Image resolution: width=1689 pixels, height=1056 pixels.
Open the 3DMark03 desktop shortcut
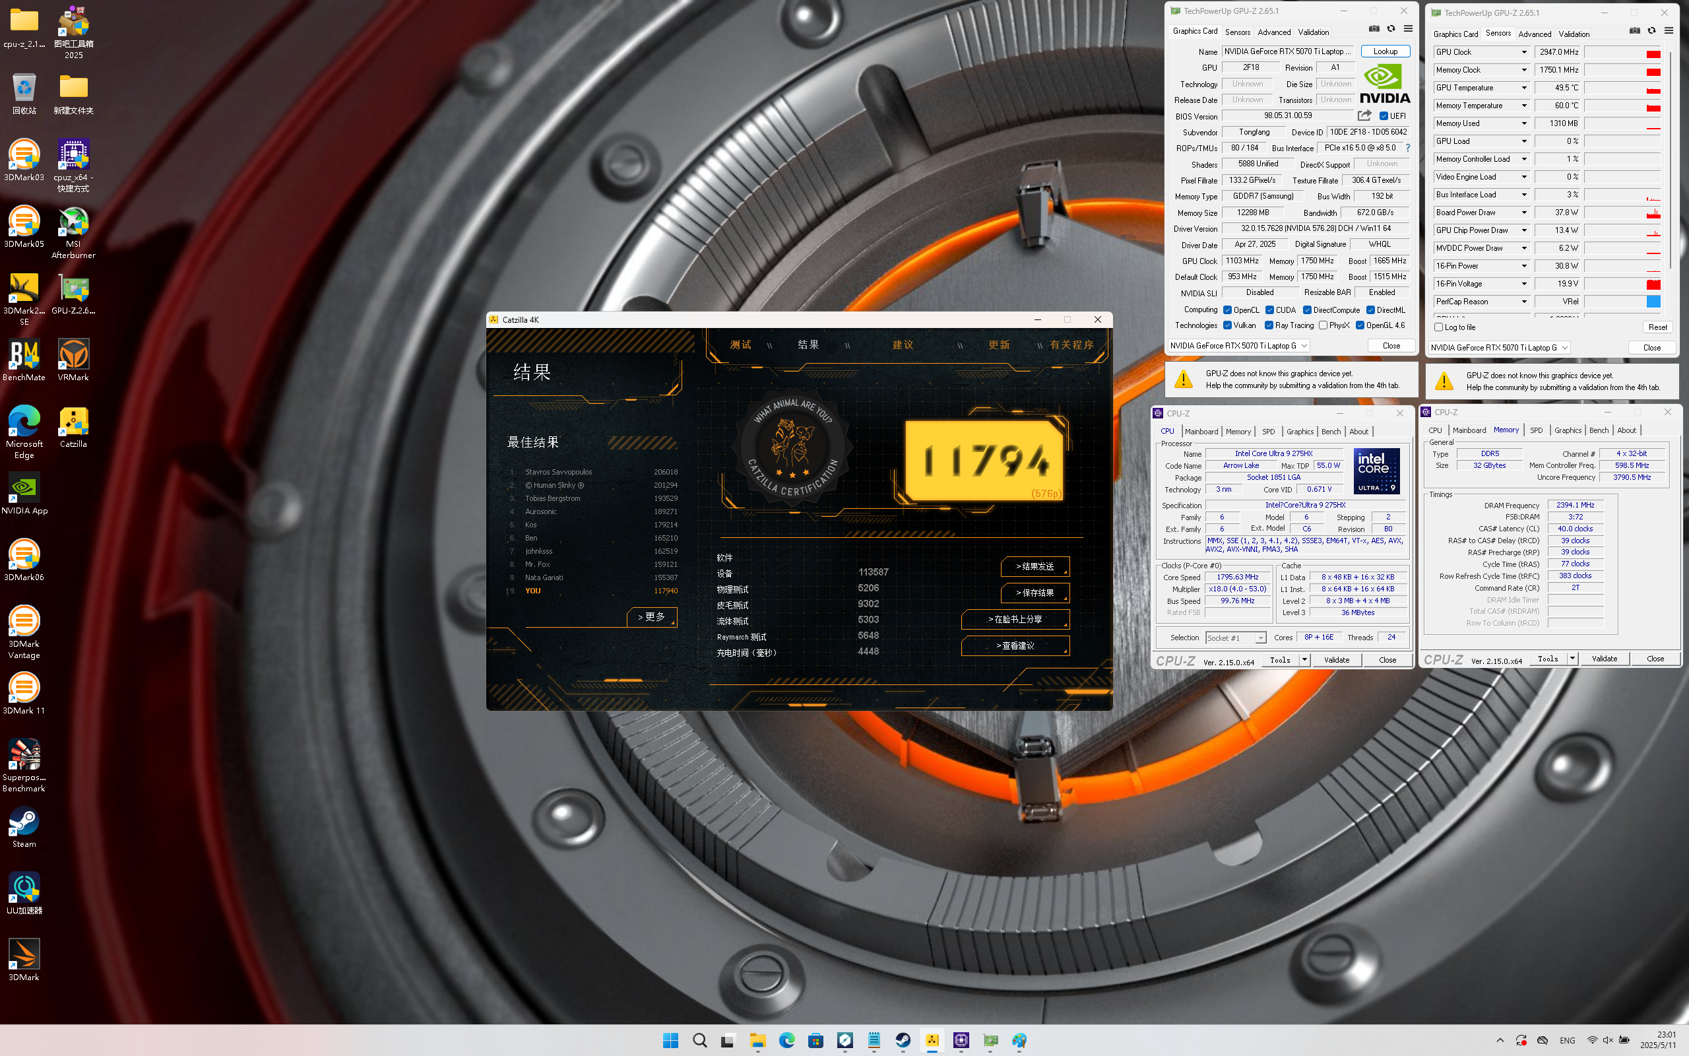pos(24,160)
